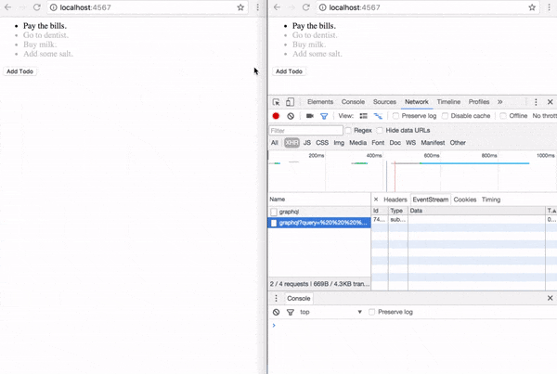
Task: Reload the left browser window page
Action: (36, 7)
